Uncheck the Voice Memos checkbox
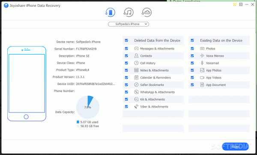The width and height of the screenshot is (257, 155). tap(192, 56)
